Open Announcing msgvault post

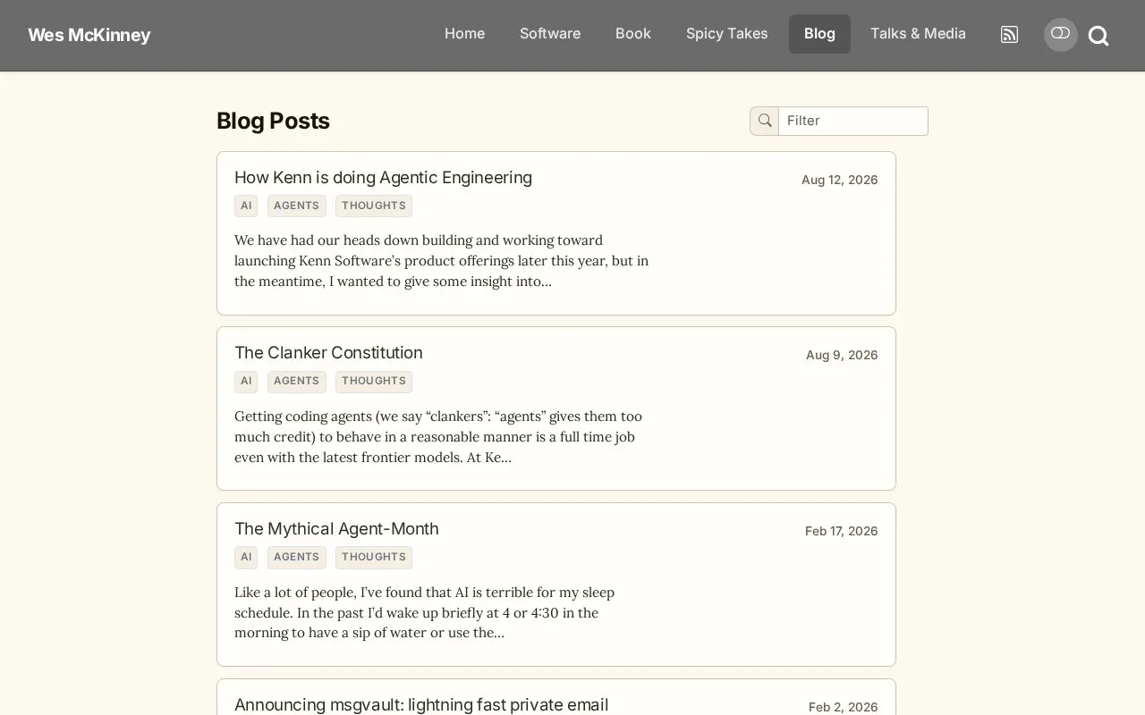(x=421, y=704)
